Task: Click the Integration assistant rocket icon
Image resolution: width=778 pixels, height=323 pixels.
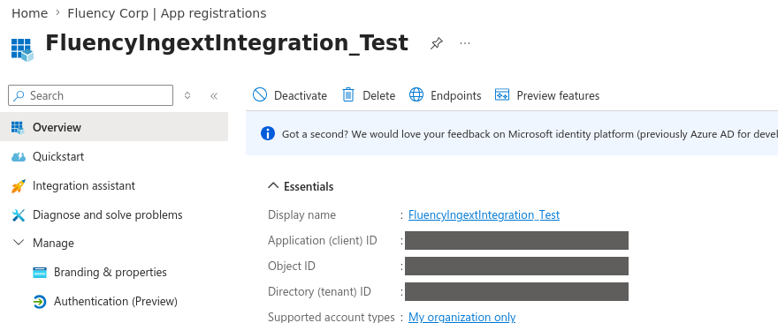Action: [19, 186]
